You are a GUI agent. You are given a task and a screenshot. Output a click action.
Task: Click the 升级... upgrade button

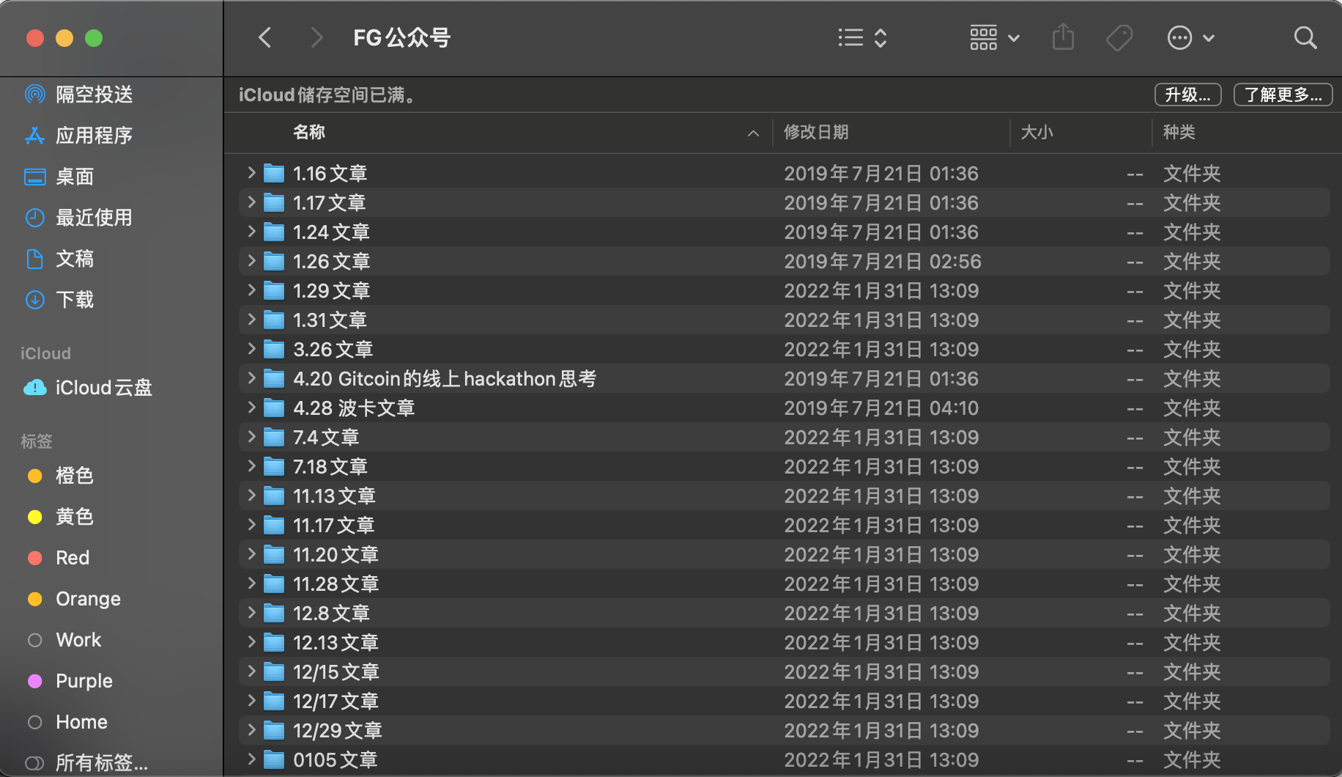pos(1187,95)
